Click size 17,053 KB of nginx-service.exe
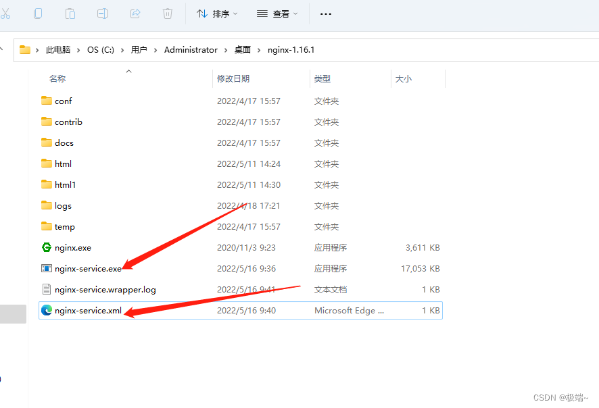The width and height of the screenshot is (599, 408). coord(421,269)
